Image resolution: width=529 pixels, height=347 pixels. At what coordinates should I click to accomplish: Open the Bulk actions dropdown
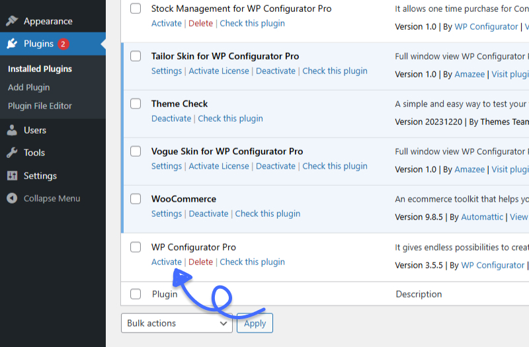point(177,323)
